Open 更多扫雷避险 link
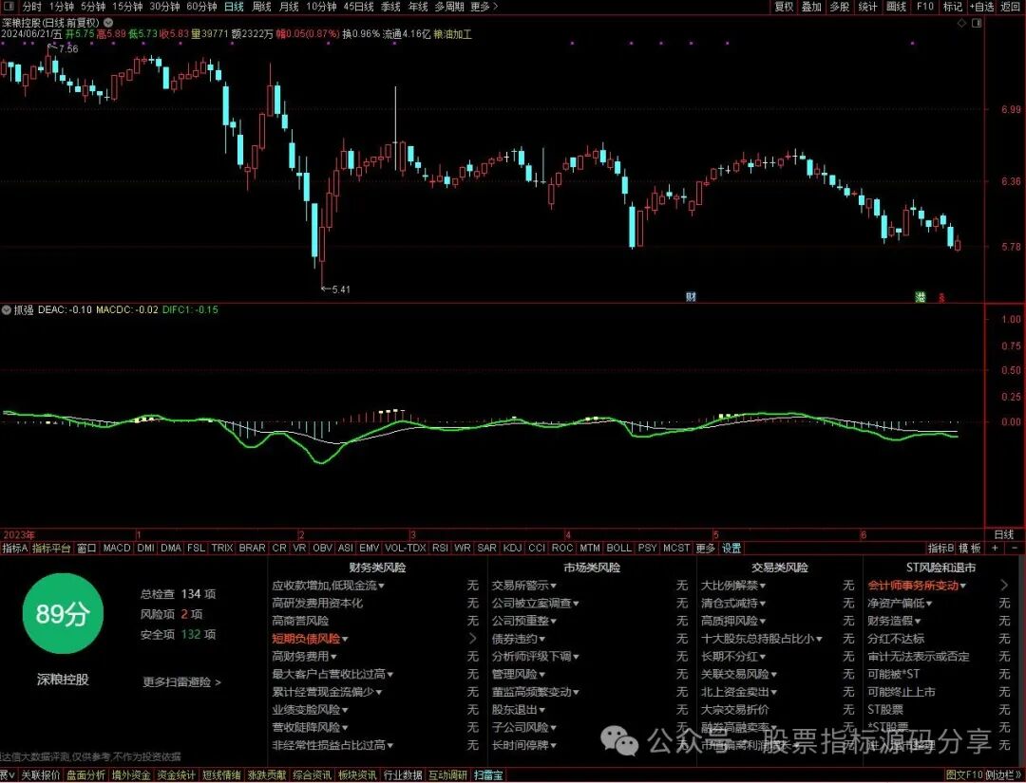1026x783 pixels. (x=181, y=681)
